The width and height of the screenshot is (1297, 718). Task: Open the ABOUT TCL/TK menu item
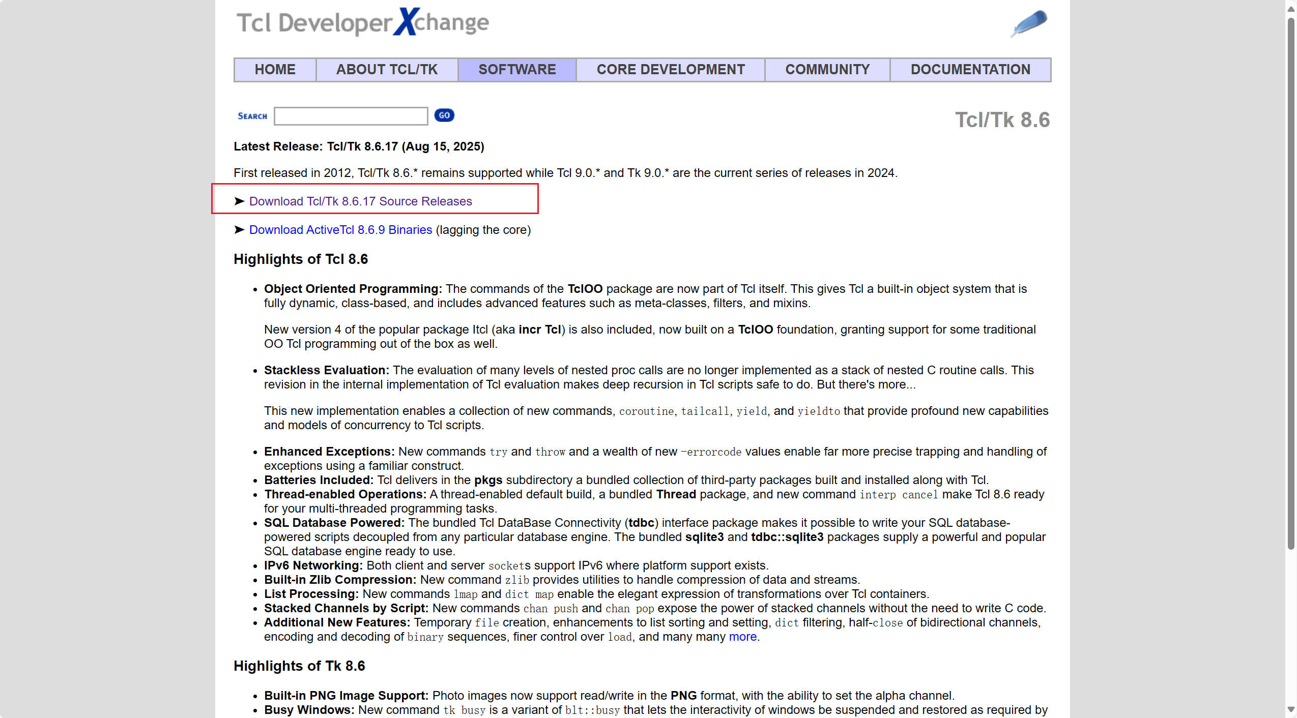click(387, 70)
